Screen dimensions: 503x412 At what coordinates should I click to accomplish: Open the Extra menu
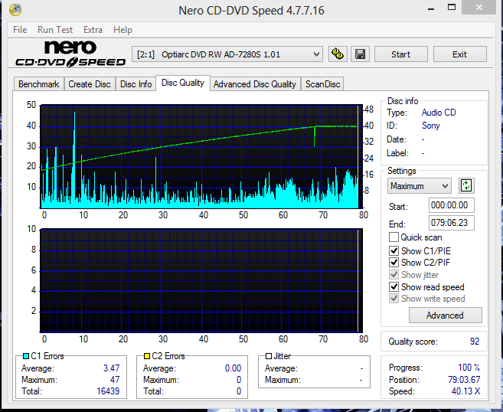pyautogui.click(x=93, y=30)
